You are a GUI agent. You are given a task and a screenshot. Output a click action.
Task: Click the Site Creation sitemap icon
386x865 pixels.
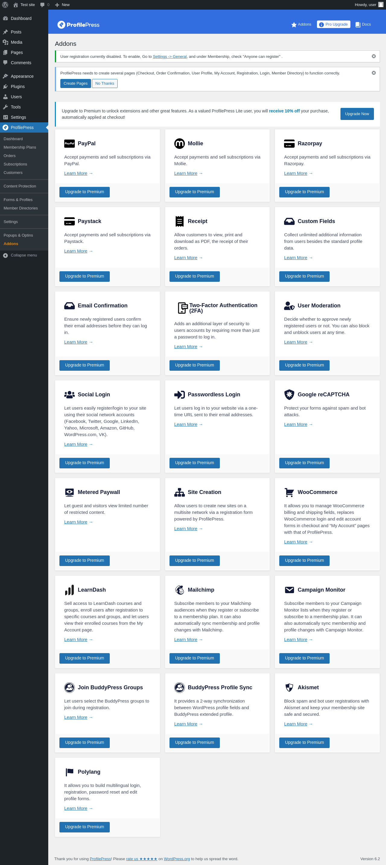[179, 492]
